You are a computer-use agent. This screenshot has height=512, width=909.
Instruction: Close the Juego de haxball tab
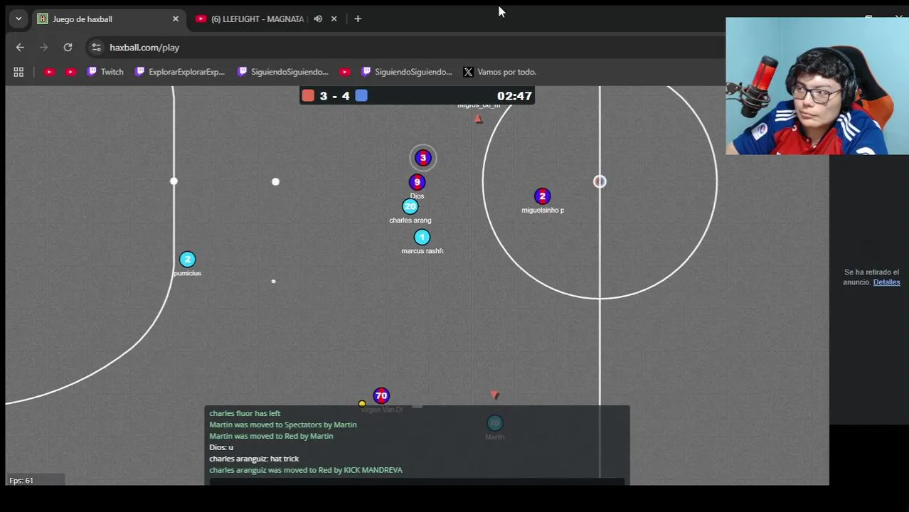click(176, 19)
